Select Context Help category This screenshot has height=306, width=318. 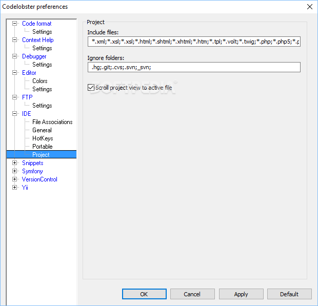click(38, 40)
